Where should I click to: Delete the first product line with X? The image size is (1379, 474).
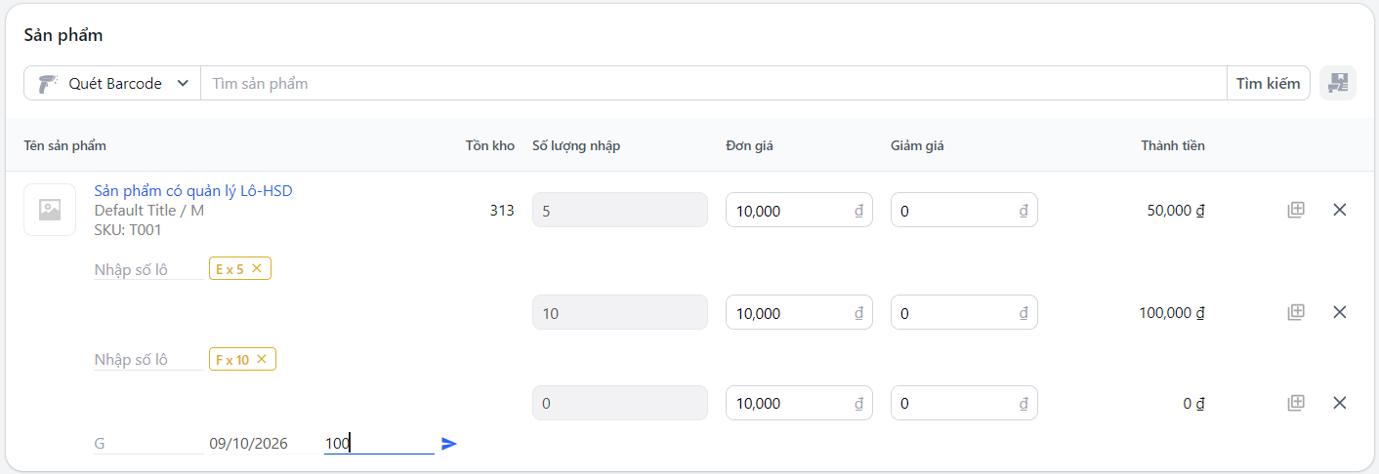pos(1340,210)
